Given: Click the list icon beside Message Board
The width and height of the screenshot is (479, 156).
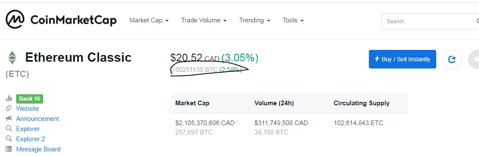Looking at the screenshot, I should 9,149.
